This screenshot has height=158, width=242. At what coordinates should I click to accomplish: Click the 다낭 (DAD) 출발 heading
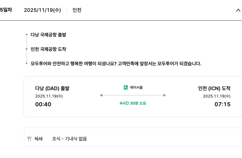coord(52,88)
